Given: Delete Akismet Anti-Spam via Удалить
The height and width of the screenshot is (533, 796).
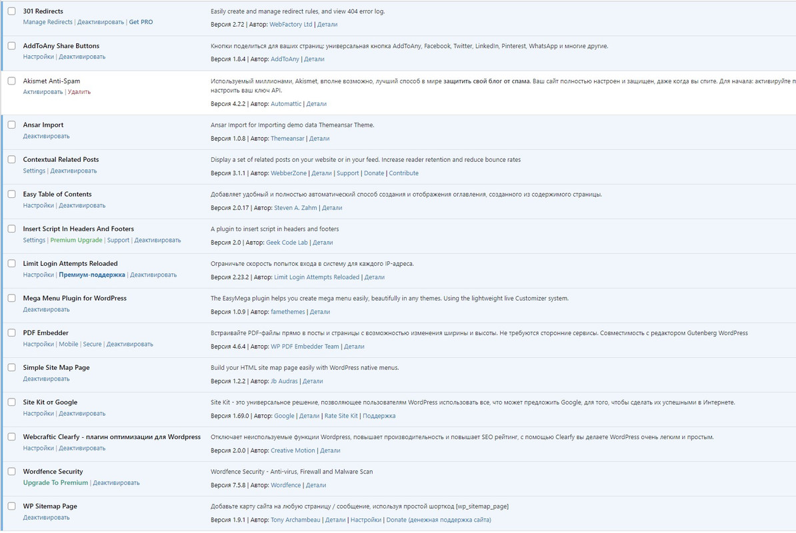Looking at the screenshot, I should [x=79, y=92].
